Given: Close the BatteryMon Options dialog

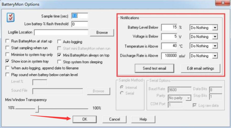Looking at the screenshot, I should point(223,3).
